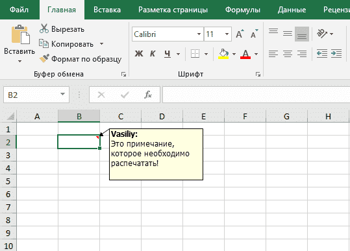Image resolution: width=350 pixels, height=251 pixels.
Task: Click the Name Box showing B2
Action: (31, 95)
